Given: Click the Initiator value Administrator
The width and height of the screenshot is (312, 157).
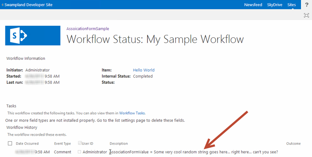Looking at the screenshot, I should pos(37,70).
